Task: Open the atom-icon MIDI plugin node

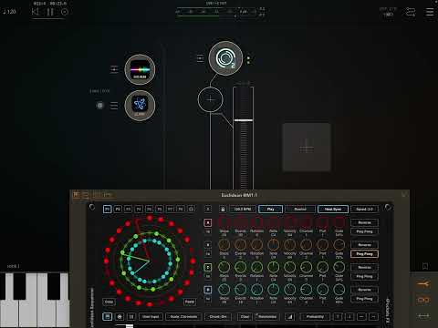Action: [x=140, y=106]
